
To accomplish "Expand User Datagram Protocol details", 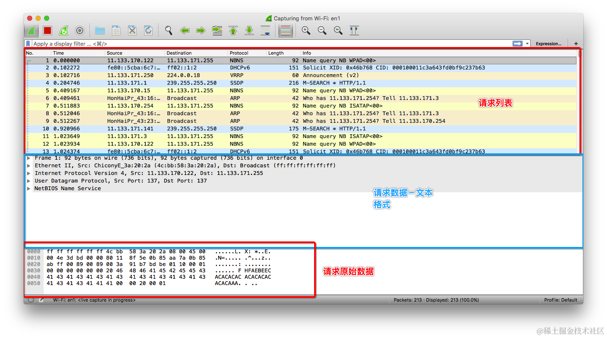I will 29,181.
